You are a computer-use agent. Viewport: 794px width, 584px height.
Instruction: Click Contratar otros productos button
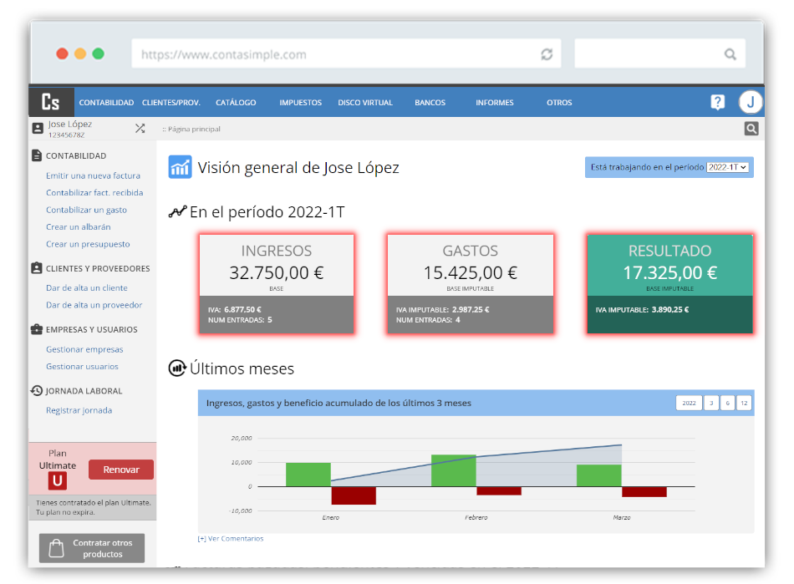coord(92,548)
